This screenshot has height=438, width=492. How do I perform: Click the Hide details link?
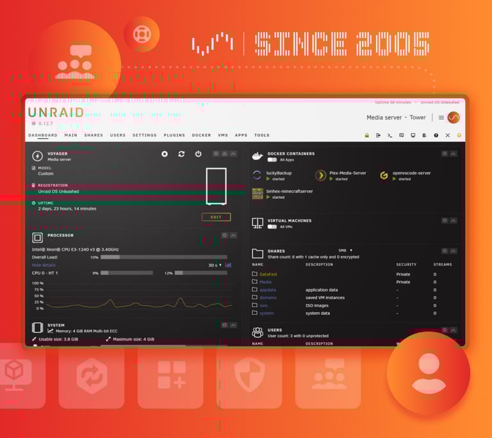44,265
